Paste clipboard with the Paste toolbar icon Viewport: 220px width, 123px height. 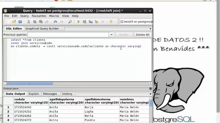point(41,22)
